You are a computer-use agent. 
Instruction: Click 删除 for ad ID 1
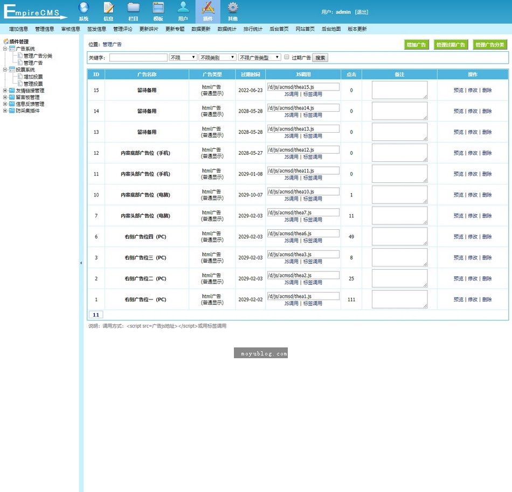click(487, 299)
